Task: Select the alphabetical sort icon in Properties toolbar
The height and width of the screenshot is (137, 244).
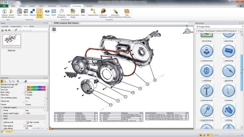Action: pos(5,81)
